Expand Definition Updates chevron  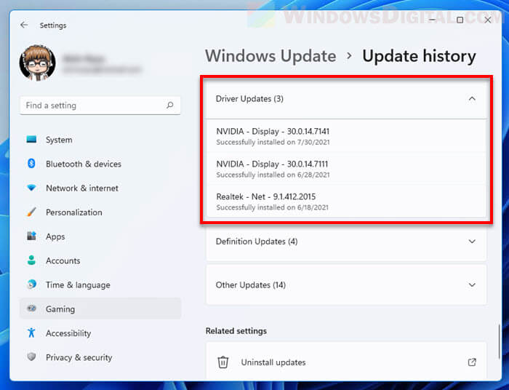tap(472, 242)
